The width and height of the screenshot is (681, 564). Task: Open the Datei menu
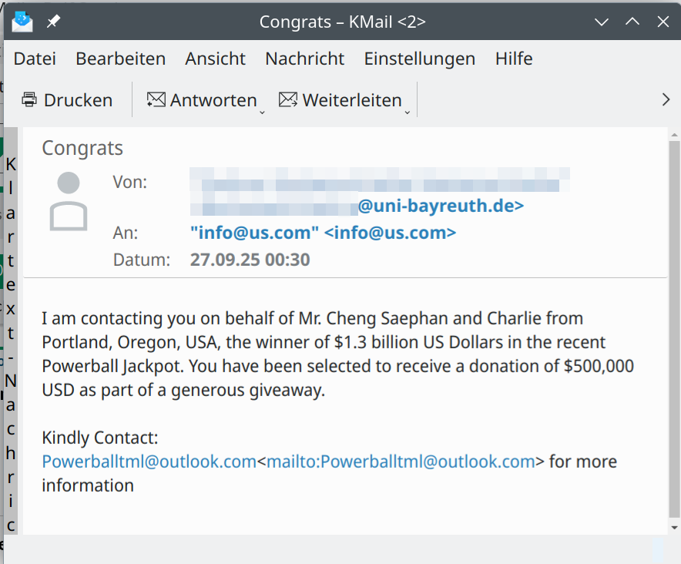(35, 59)
